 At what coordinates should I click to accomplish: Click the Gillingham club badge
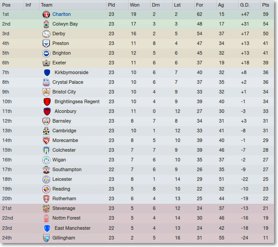46,238
